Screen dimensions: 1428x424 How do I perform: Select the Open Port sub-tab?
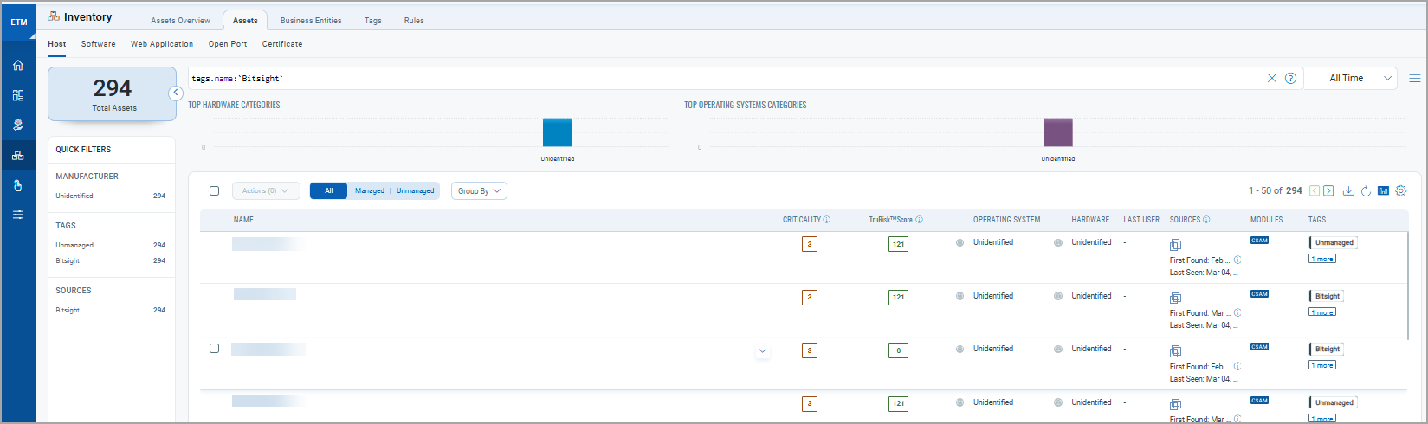[228, 44]
